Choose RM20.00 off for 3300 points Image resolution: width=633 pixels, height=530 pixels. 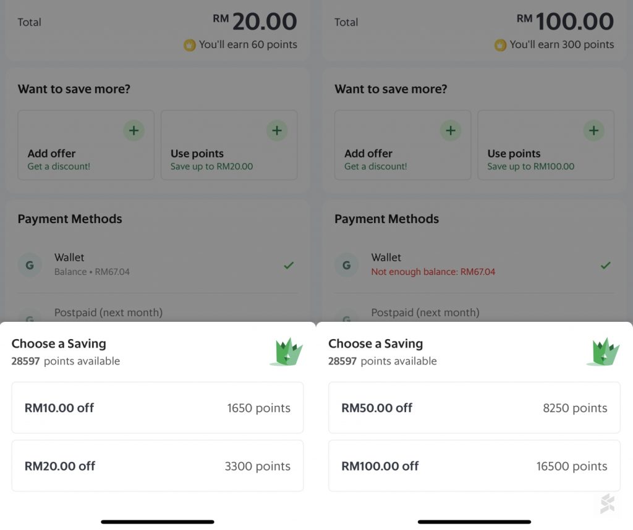click(158, 466)
